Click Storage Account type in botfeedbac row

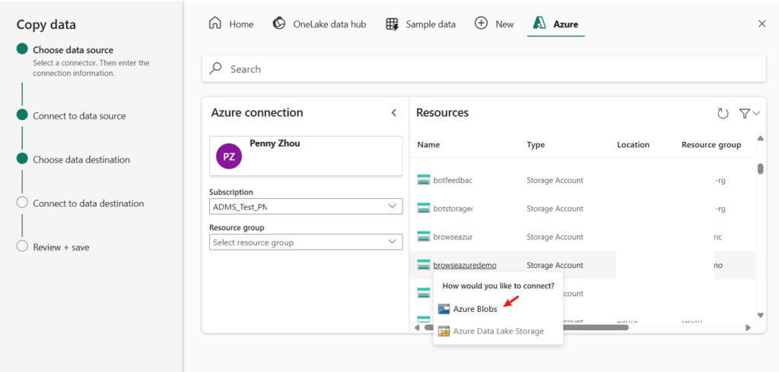coord(555,181)
